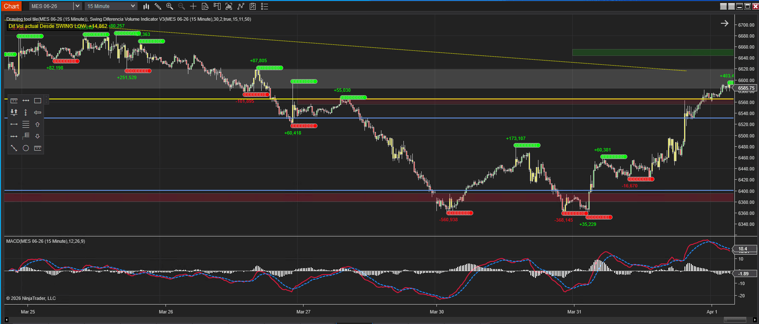Open the MES 06-26 instrument dropdown arrow
Image resolution: width=759 pixels, height=324 pixels.
[x=77, y=6]
